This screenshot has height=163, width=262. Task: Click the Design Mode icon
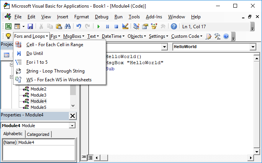125,26
